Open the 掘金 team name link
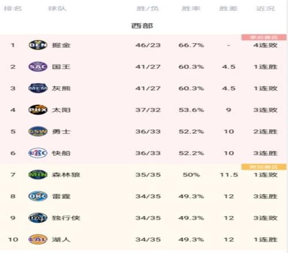 [61, 45]
